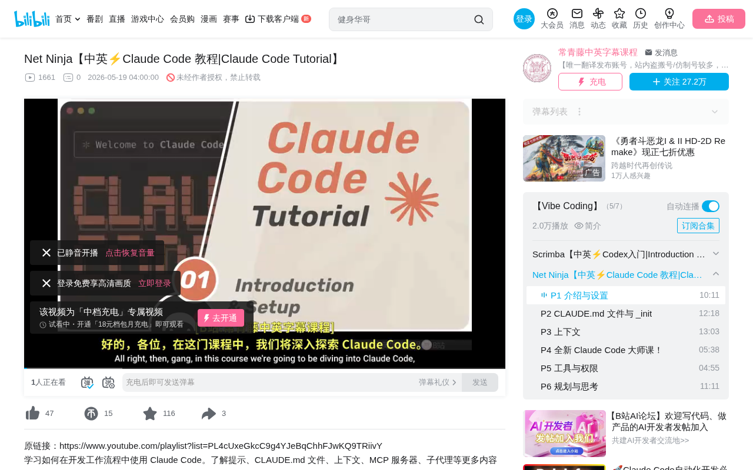Open 赛事 in top navigation
Screen dimensions: 753x470
click(x=231, y=19)
